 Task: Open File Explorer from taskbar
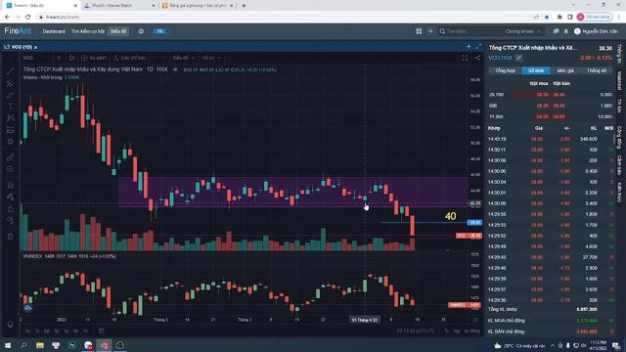39,345
